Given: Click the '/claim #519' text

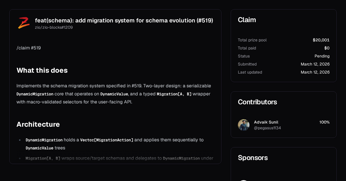Looking at the screenshot, I should [x=29, y=48].
